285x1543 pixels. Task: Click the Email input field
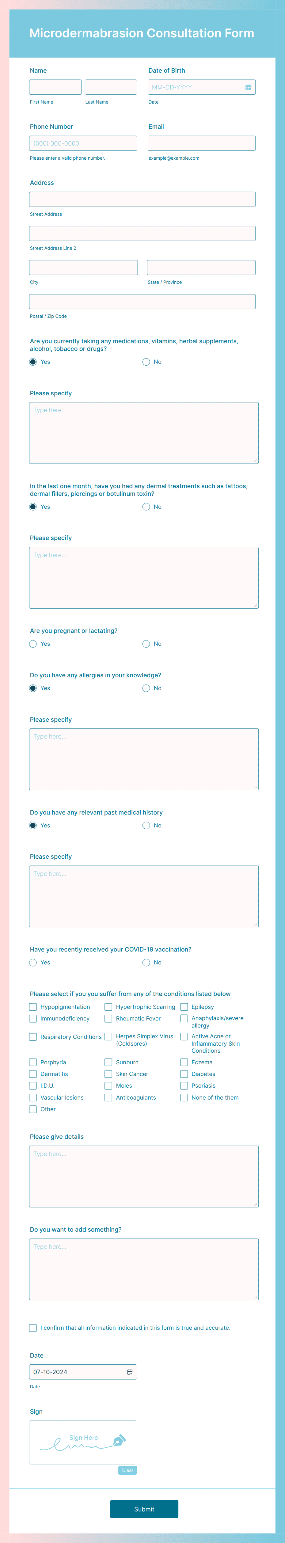coord(201,143)
